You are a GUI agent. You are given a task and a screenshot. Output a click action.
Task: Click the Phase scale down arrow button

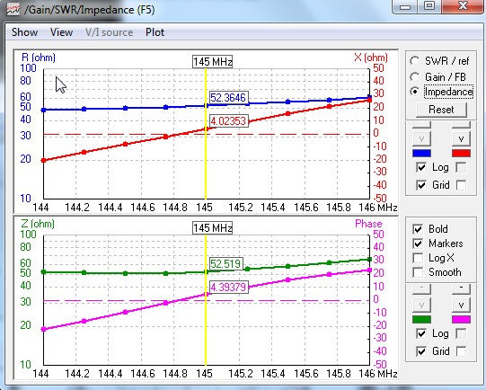pyautogui.click(x=461, y=305)
